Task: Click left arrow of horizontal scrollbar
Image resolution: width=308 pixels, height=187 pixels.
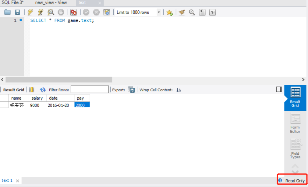Action: [x=2, y=79]
